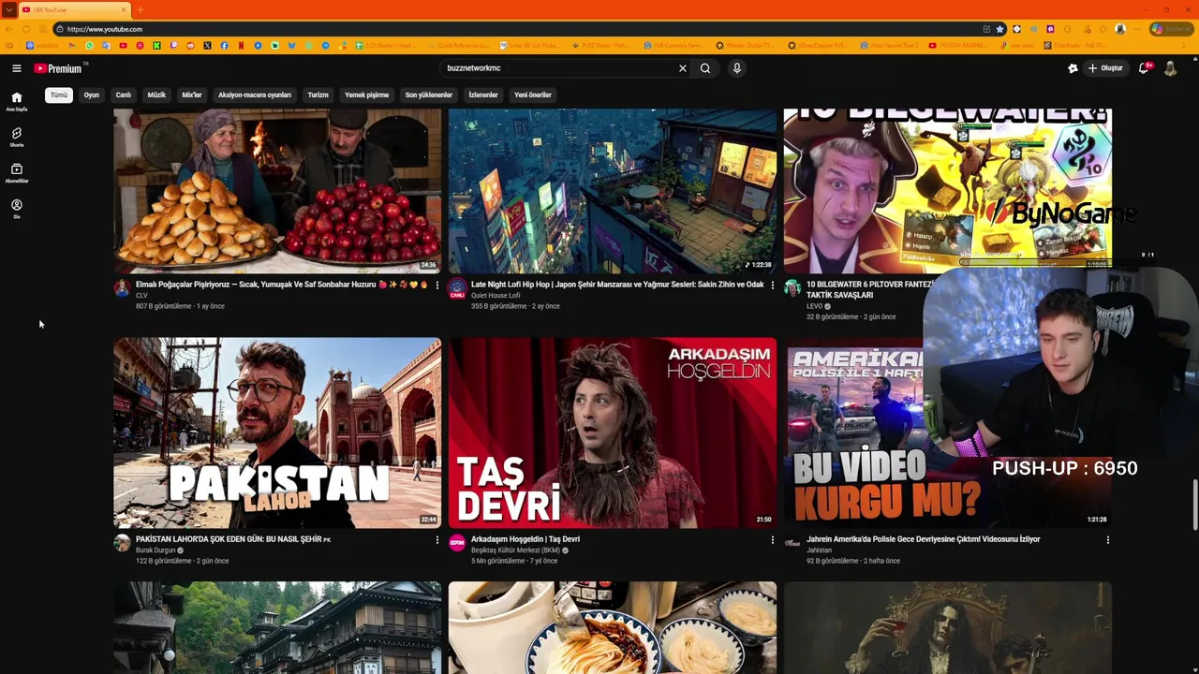Open Late Night Lofi Hip Hop title
This screenshot has height=674, width=1199.
[617, 285]
